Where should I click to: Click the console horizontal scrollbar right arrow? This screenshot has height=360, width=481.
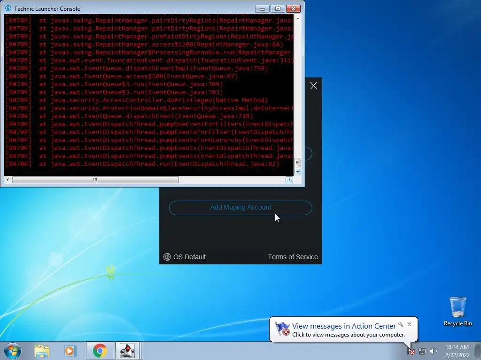289,180
